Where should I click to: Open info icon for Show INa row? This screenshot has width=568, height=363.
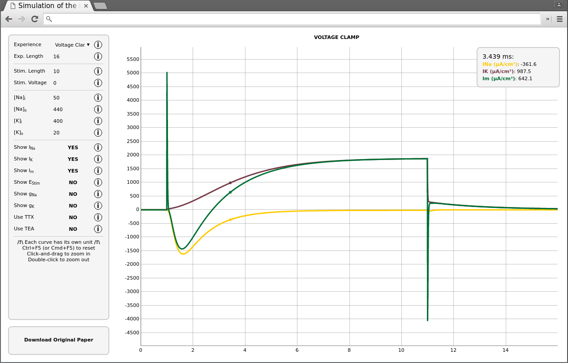pyautogui.click(x=98, y=147)
